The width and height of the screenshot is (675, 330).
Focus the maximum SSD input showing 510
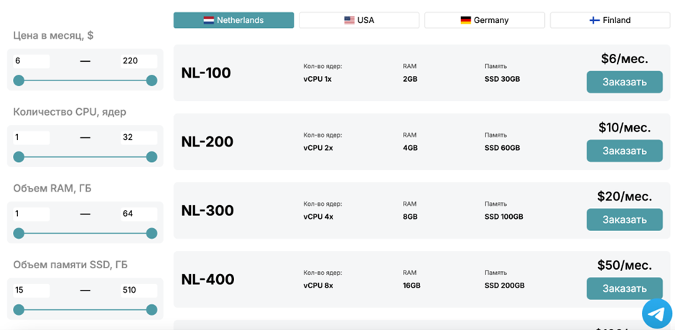(138, 291)
